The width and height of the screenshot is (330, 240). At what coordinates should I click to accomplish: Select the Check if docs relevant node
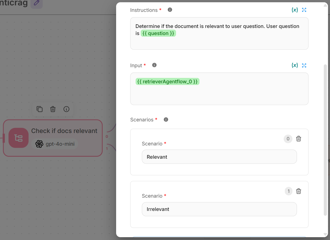tap(64, 131)
